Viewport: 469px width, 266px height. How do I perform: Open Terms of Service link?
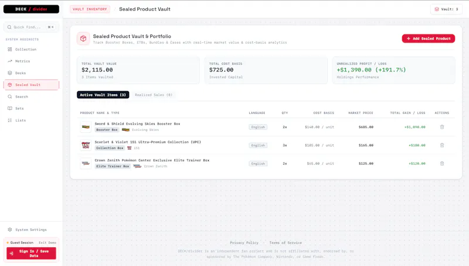click(286, 243)
